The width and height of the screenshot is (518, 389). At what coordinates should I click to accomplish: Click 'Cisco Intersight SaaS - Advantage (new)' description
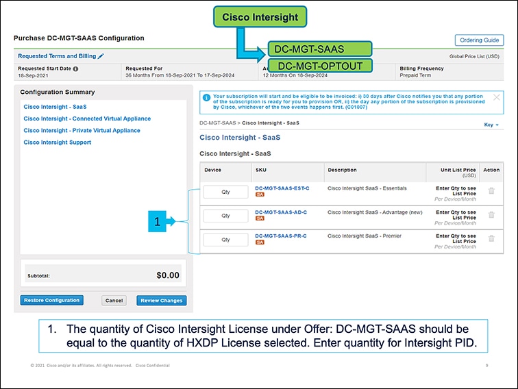375,212
